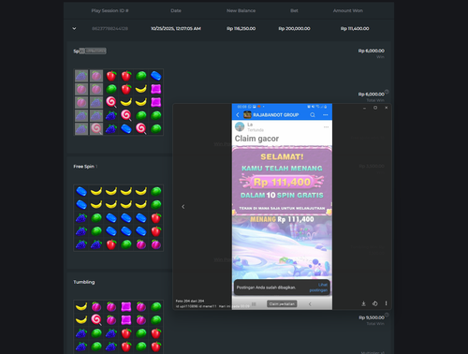
Task: Select the new balance Rp 116,250.00
Action: tap(241, 28)
